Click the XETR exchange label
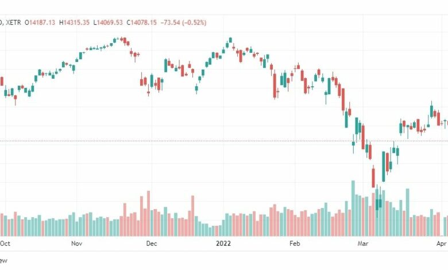Image resolution: width=448 pixels, height=270 pixels. (x=13, y=22)
